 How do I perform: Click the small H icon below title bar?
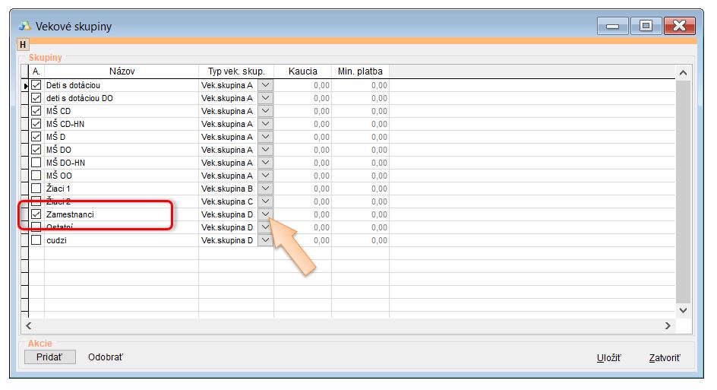(x=22, y=45)
